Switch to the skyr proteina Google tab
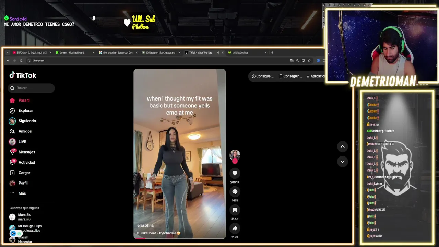This screenshot has width=439, height=247. pos(118,52)
